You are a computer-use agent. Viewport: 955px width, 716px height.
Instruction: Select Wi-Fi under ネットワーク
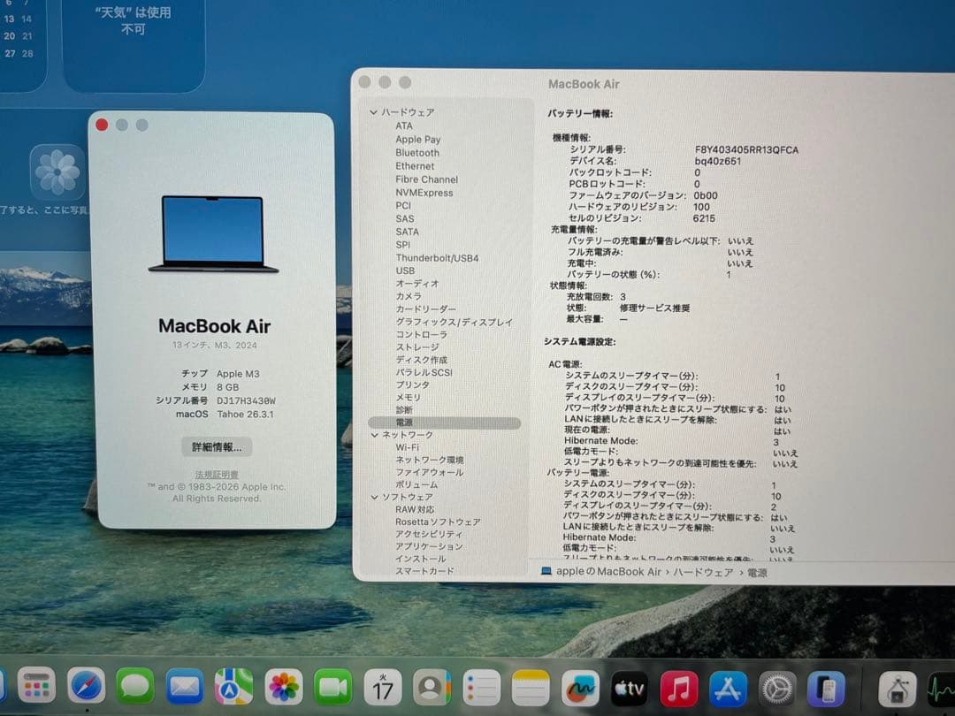tap(408, 447)
